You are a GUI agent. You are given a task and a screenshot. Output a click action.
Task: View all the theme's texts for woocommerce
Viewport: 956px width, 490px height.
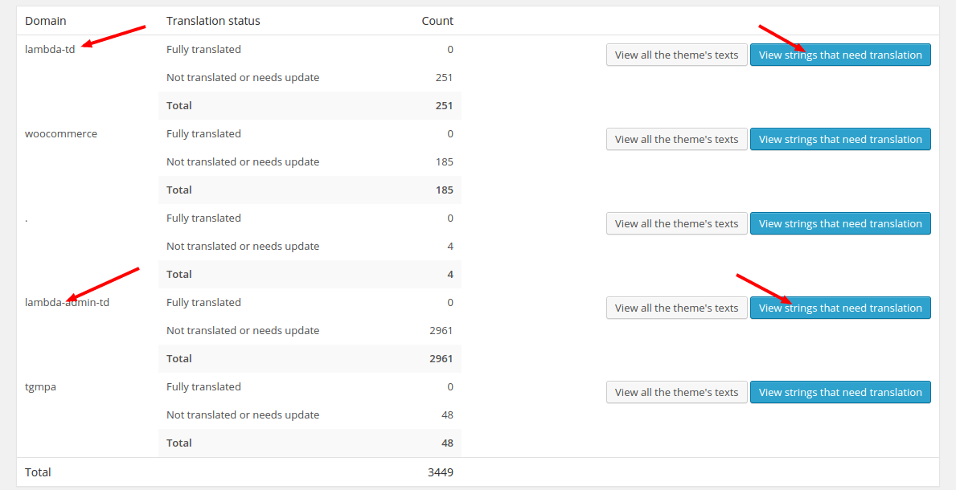676,139
